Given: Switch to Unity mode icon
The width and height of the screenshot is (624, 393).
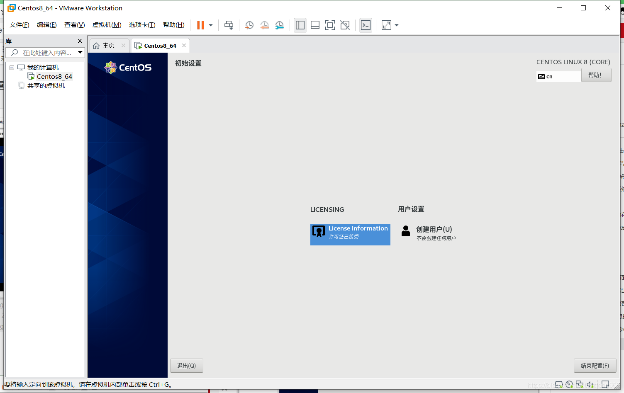Looking at the screenshot, I should tap(345, 25).
